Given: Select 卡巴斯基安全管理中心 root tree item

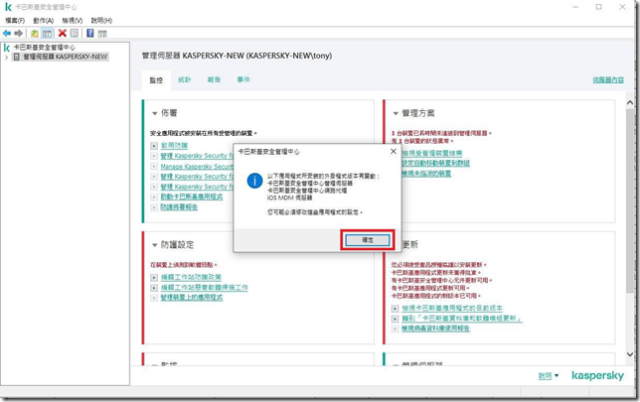Looking at the screenshot, I should (44, 47).
